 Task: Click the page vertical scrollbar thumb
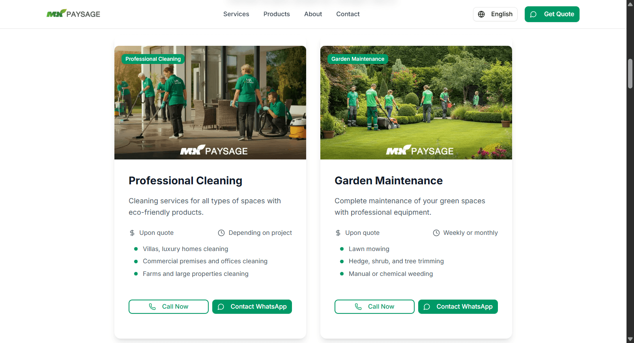pos(630,73)
